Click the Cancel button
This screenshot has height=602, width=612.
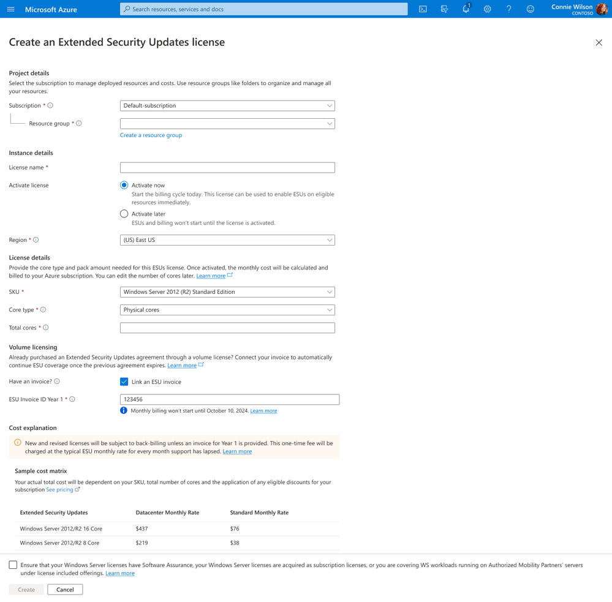tap(65, 590)
